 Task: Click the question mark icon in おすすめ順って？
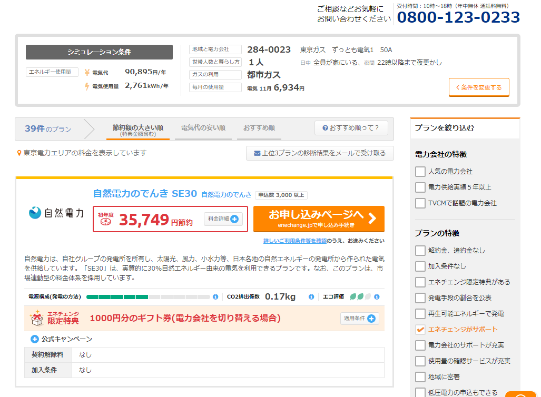[x=325, y=128]
